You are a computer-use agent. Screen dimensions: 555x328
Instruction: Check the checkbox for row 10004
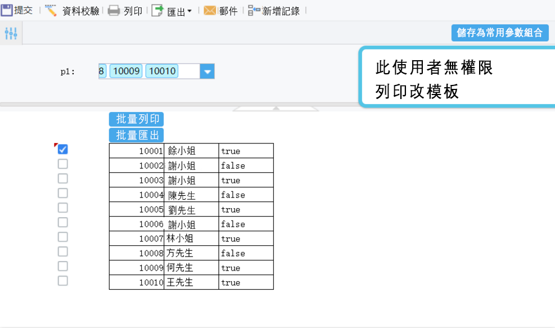point(62,193)
